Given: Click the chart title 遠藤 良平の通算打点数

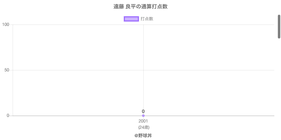Looking at the screenshot, I should click(x=140, y=7).
